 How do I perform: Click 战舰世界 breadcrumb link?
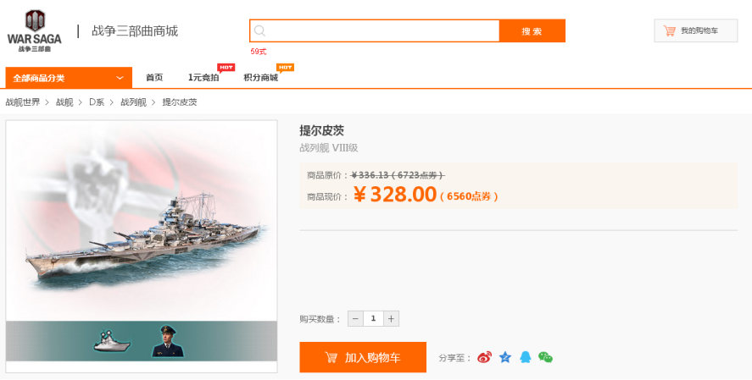[x=23, y=102]
